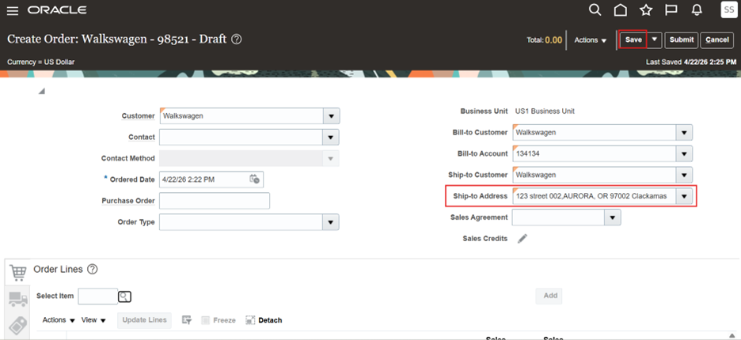Open the Order Lines View menu
741x340 pixels.
pos(93,320)
